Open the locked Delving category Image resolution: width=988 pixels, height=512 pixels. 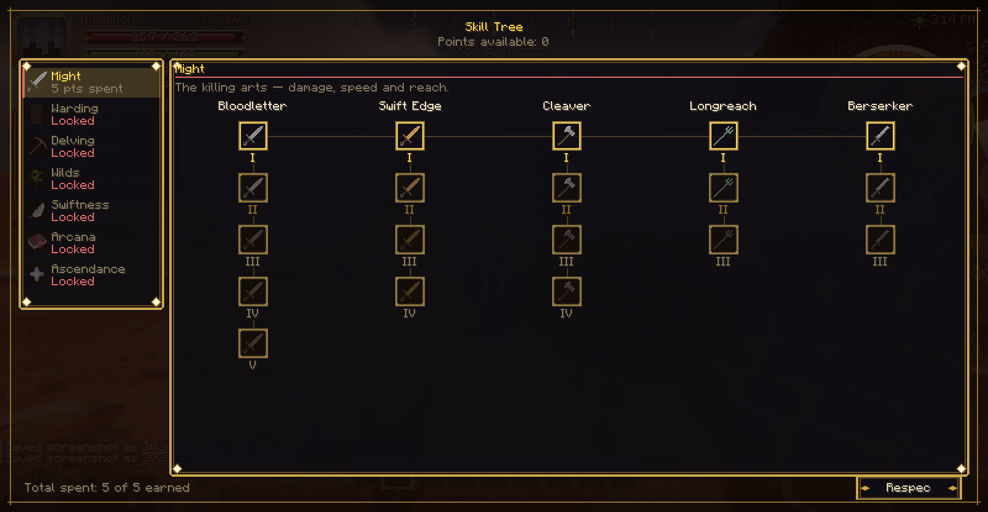click(x=91, y=146)
